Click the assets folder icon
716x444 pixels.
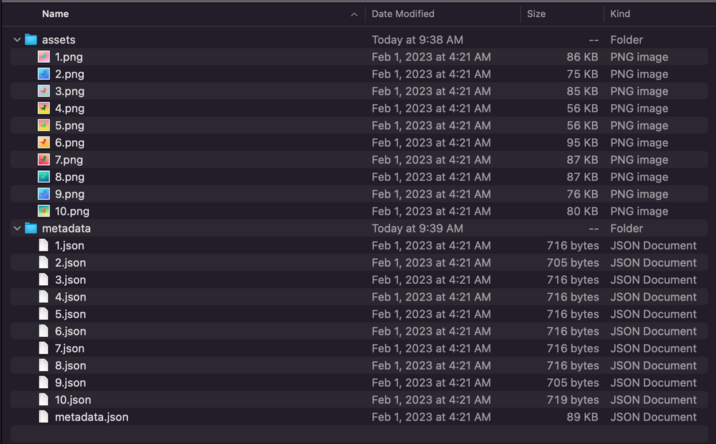(x=30, y=40)
